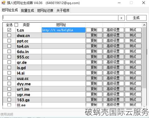
Task: Open 高级设置 for t.cn
Action: 114,30
